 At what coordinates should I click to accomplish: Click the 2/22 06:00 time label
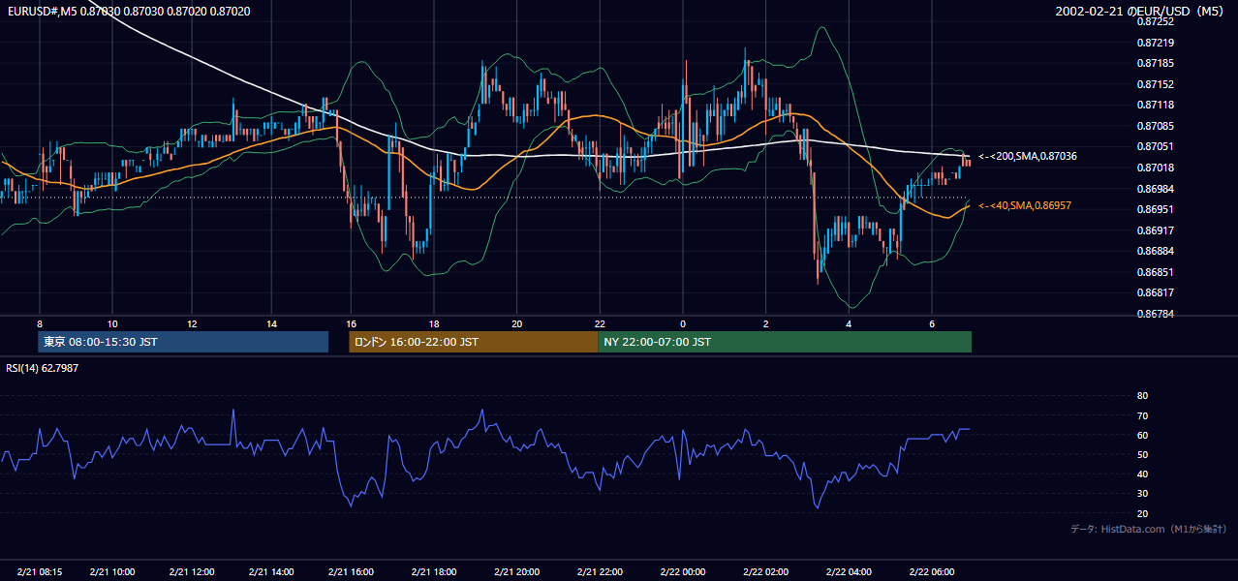coord(932,571)
